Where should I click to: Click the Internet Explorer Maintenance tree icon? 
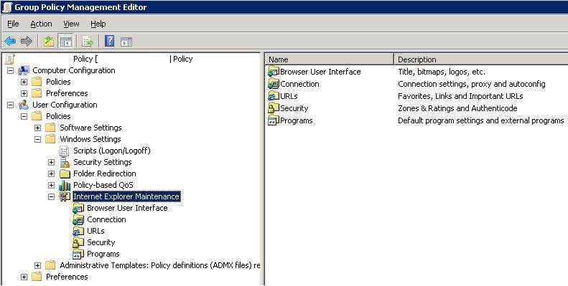65,196
